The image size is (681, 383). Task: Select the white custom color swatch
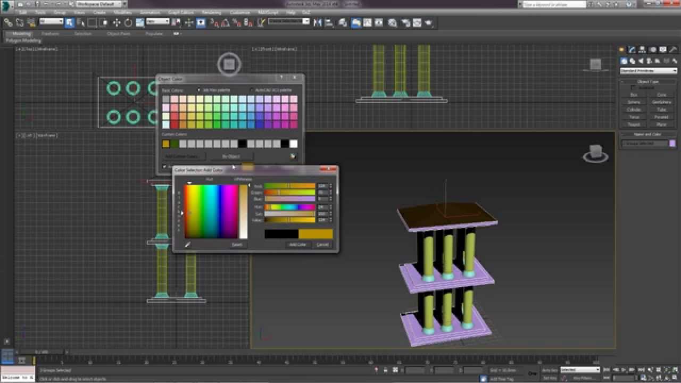point(293,144)
